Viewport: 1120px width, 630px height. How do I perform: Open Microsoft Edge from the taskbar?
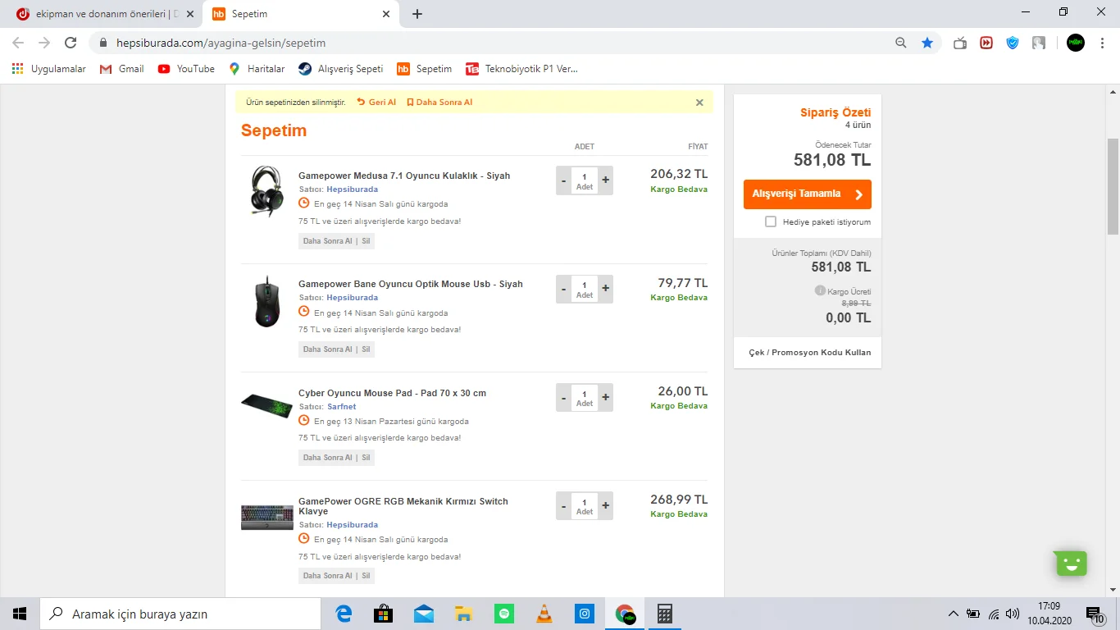tap(344, 614)
